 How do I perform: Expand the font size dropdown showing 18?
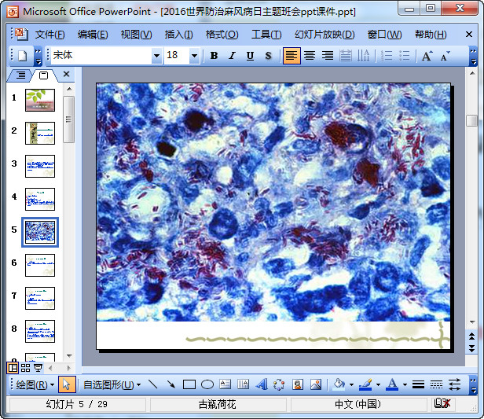tap(194, 56)
